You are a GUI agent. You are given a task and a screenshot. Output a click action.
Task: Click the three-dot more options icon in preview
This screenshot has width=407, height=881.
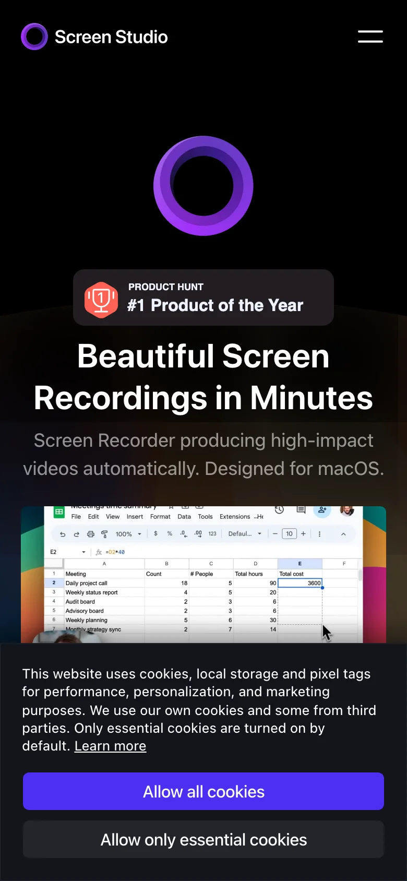[x=319, y=534]
